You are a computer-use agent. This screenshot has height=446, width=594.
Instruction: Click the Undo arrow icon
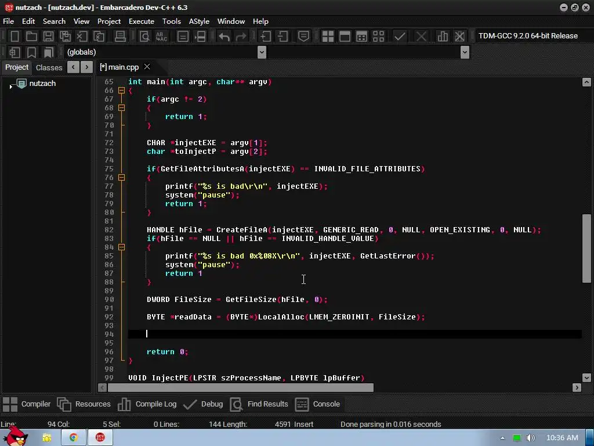pyautogui.click(x=224, y=37)
